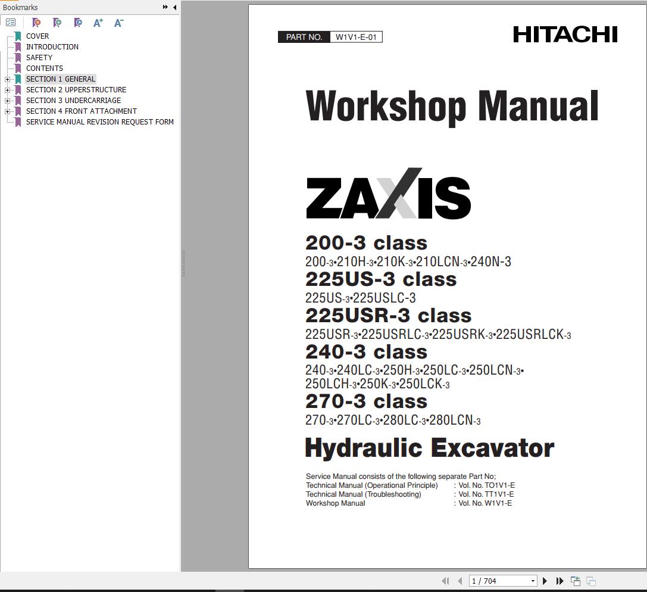647x592 pixels.
Task: Go to the first page
Action: (x=446, y=581)
